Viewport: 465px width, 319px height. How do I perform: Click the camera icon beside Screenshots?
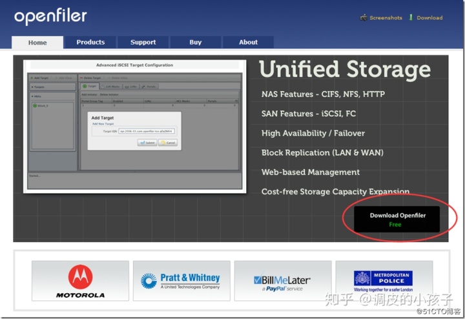363,18
